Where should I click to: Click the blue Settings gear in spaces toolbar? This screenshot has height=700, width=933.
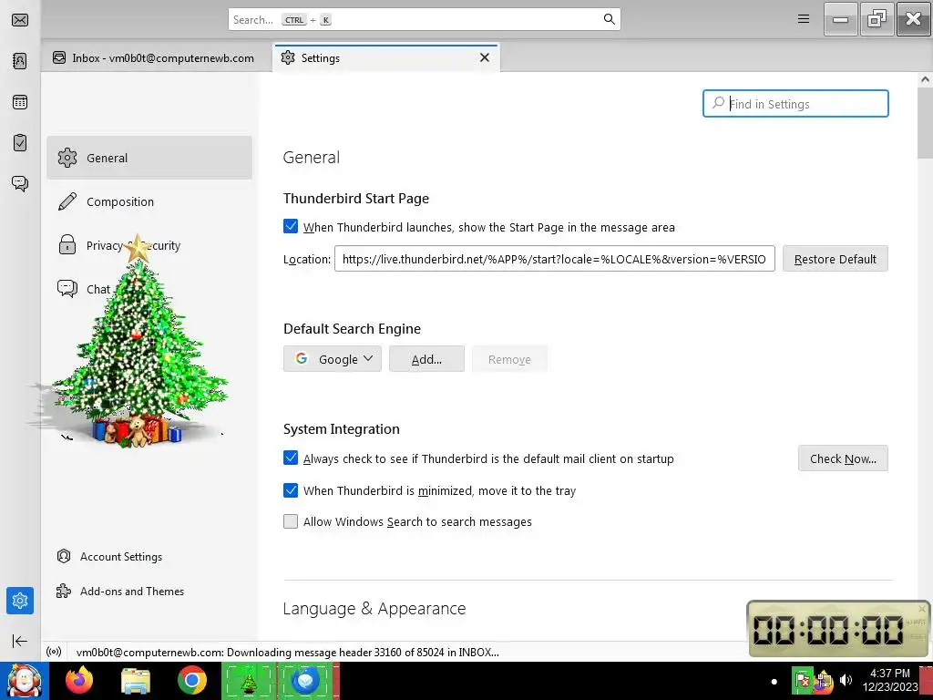[20, 601]
